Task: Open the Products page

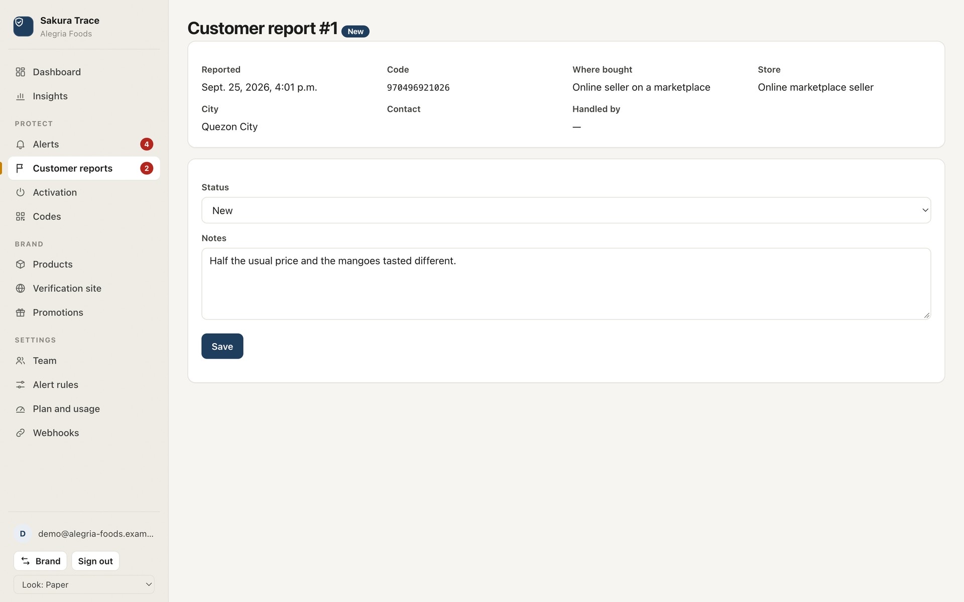Action: tap(84, 264)
